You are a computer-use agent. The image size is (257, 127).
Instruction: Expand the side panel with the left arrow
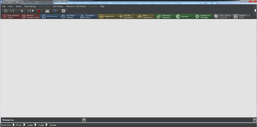255,10
